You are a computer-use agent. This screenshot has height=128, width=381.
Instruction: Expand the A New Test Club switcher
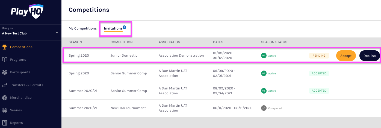pos(57,32)
